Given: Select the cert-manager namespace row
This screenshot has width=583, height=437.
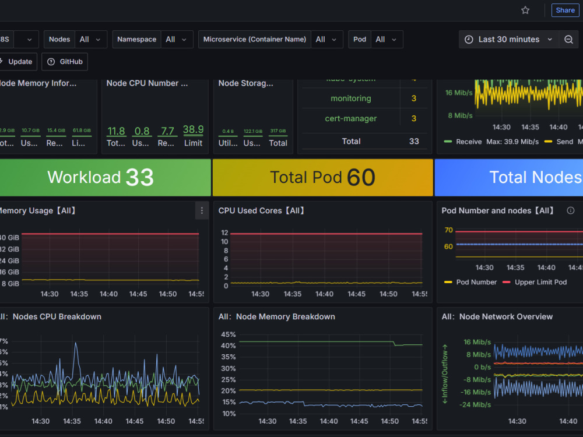Looking at the screenshot, I should coord(365,118).
